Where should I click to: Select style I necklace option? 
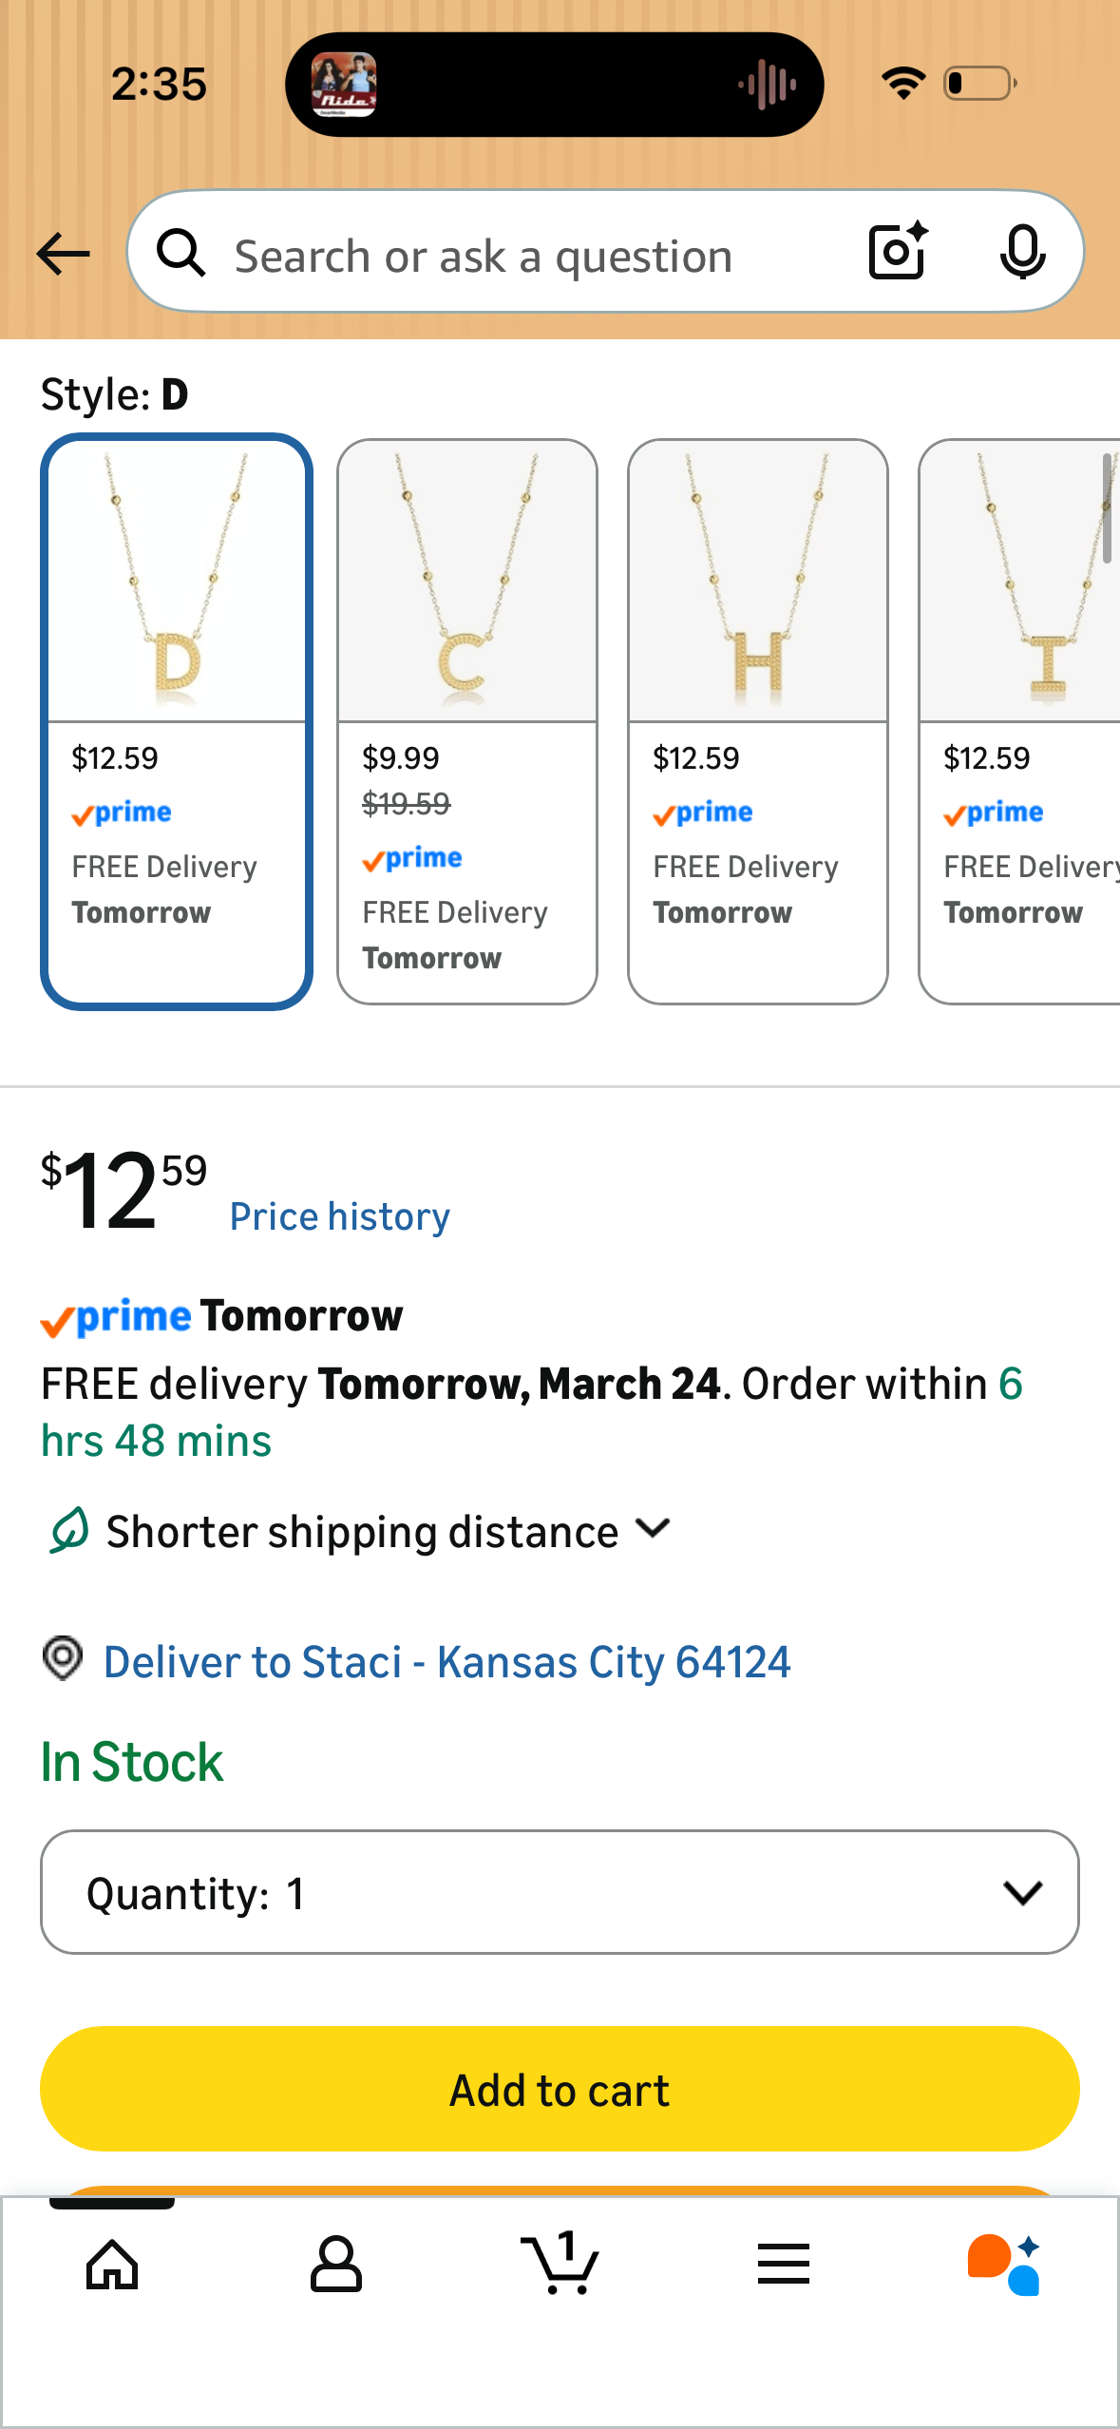coord(1019,721)
